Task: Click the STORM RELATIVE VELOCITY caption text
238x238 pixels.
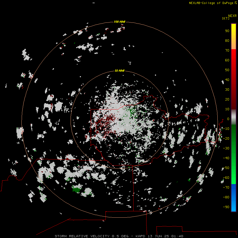Action: pos(82,236)
